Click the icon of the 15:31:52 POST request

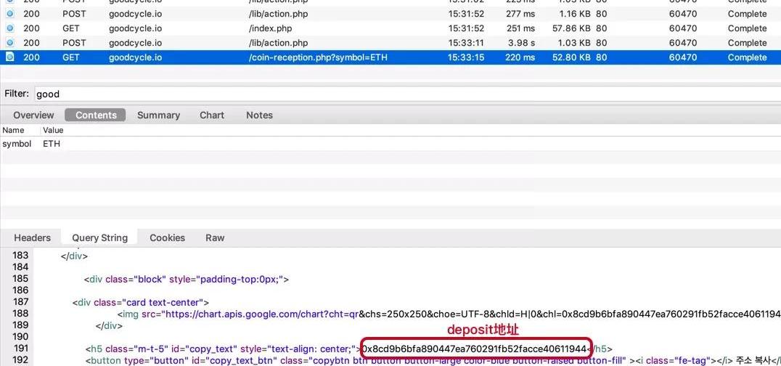tap(9, 14)
